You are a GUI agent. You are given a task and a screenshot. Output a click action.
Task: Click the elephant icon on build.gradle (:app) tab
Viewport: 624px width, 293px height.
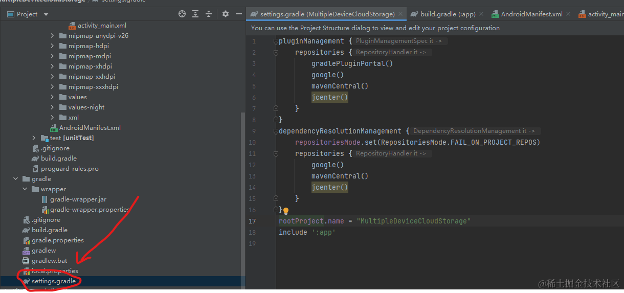[414, 14]
